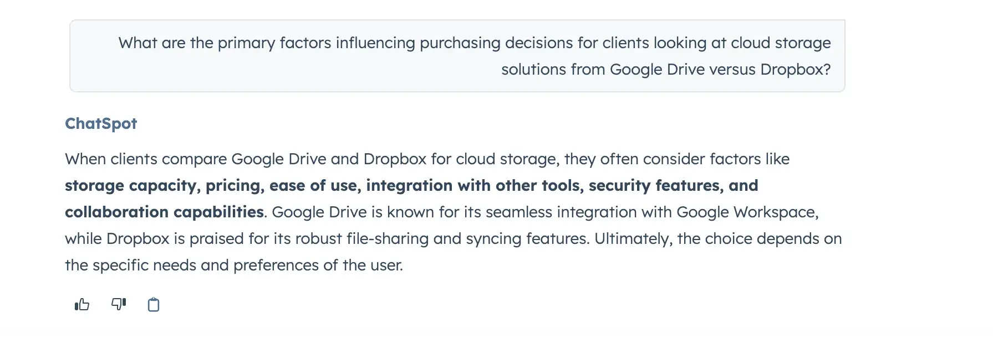Click the bold phrase 'ease of use'

313,185
